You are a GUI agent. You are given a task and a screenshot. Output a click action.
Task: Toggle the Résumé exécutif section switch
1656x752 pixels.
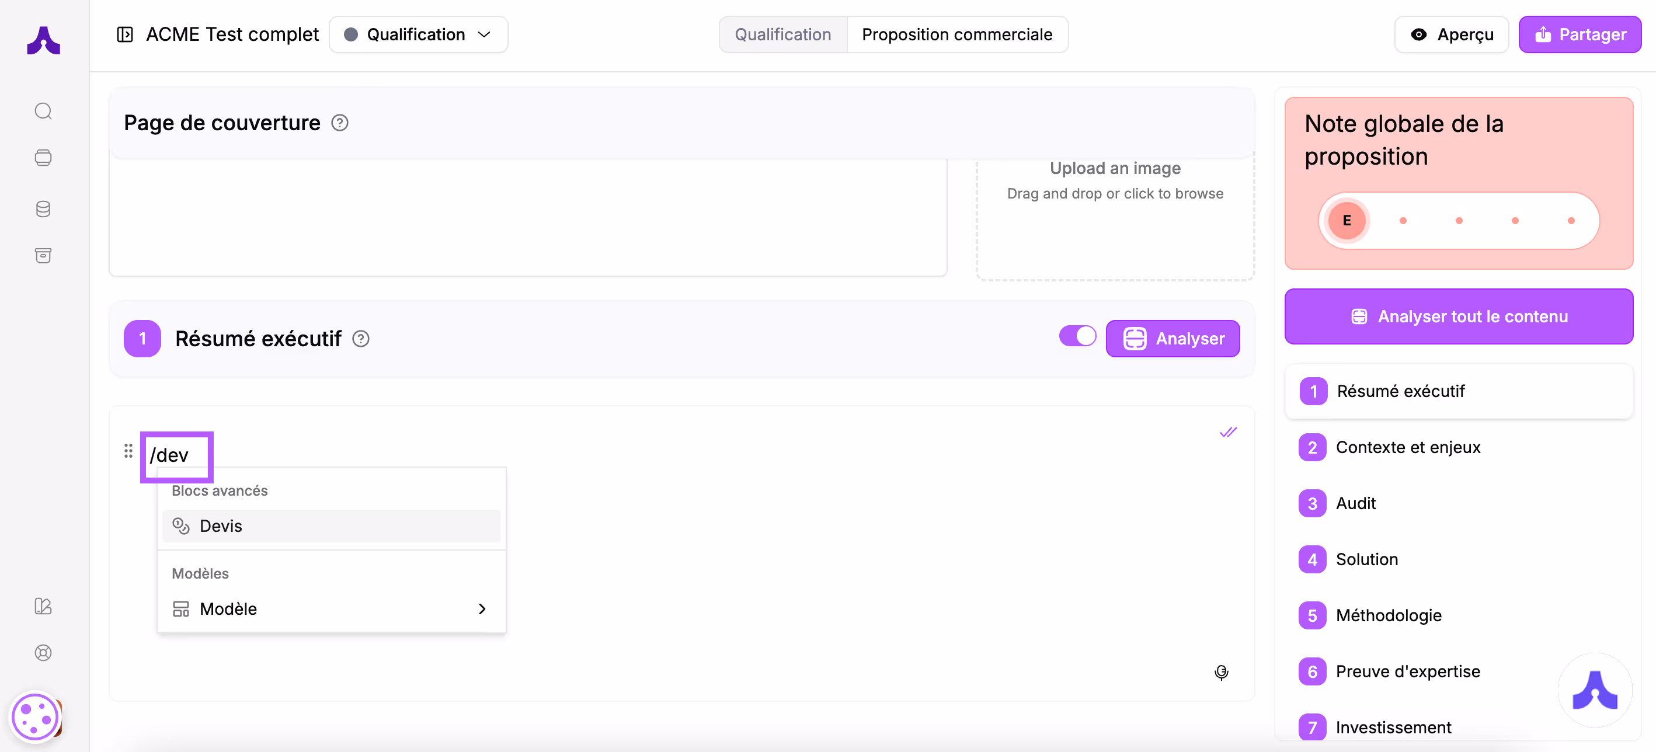point(1077,336)
